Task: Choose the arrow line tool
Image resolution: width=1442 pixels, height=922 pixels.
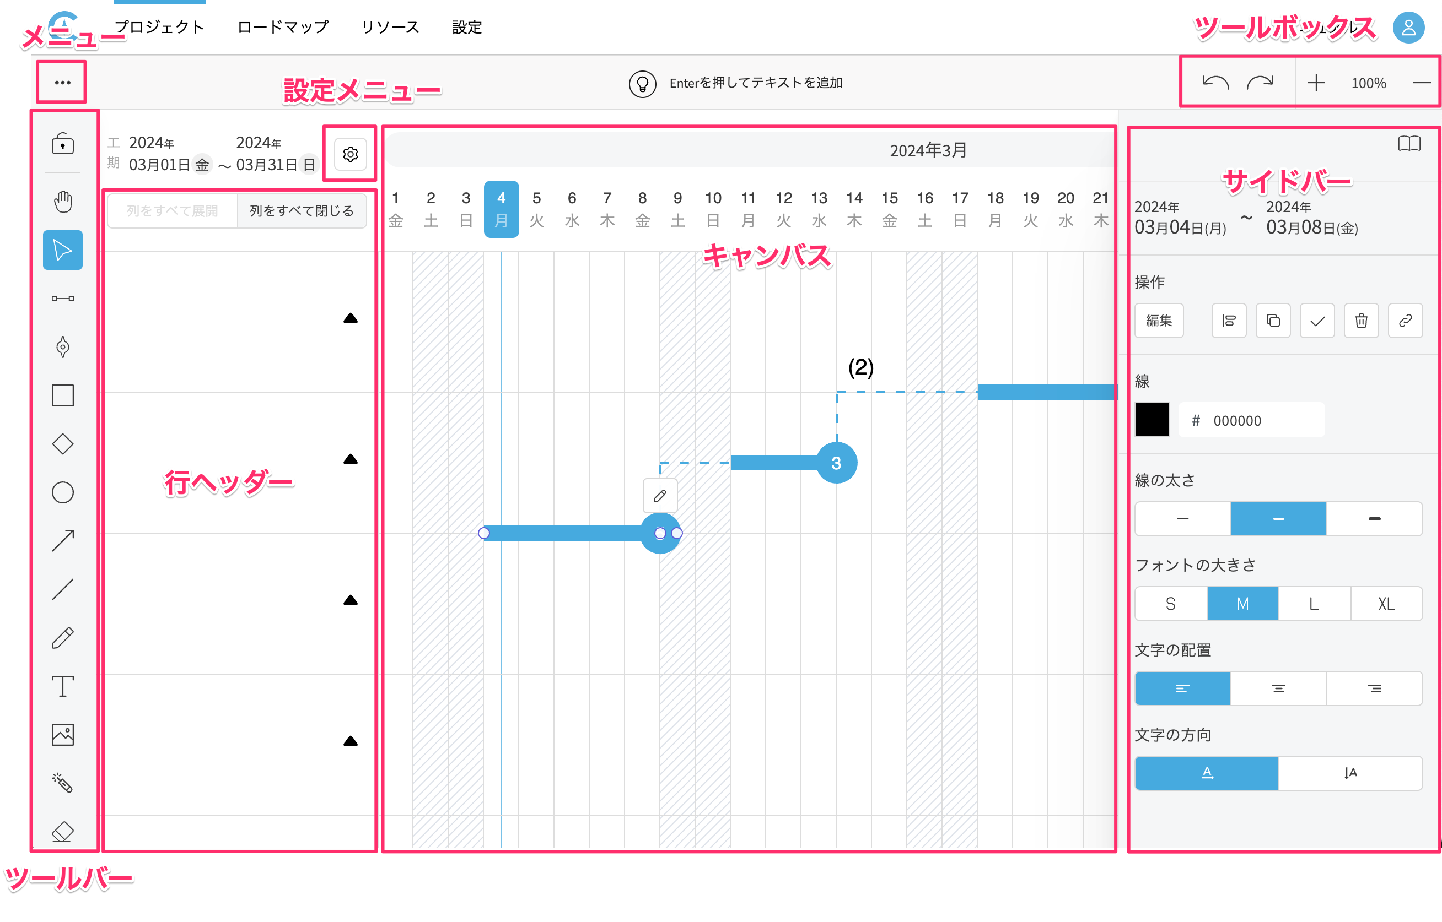Action: click(62, 541)
